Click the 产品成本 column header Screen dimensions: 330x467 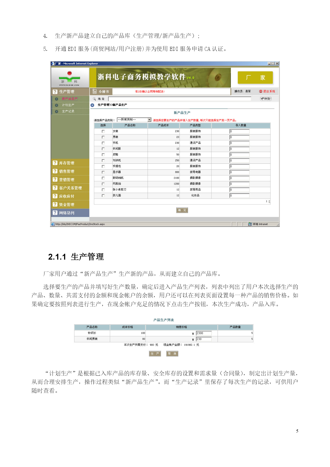164,125
